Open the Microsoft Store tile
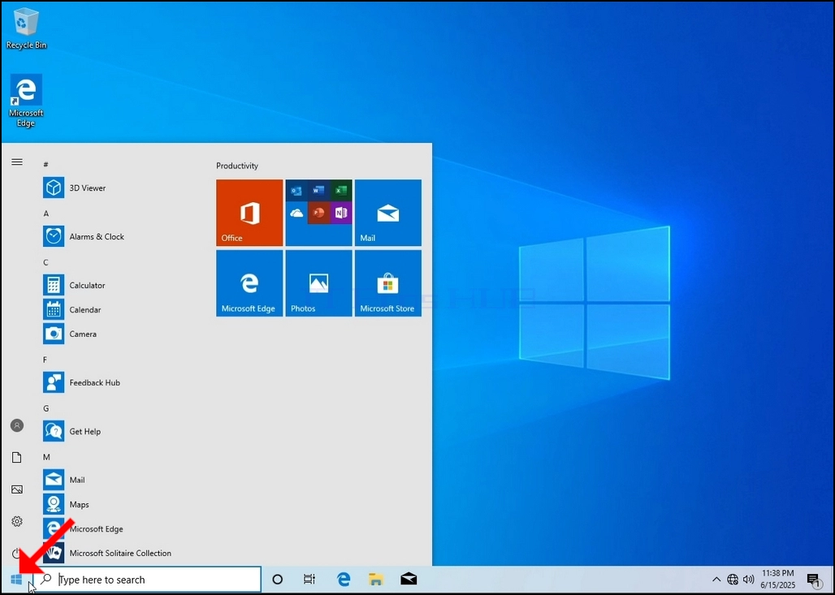Viewport: 835px width, 595px height. tap(388, 283)
